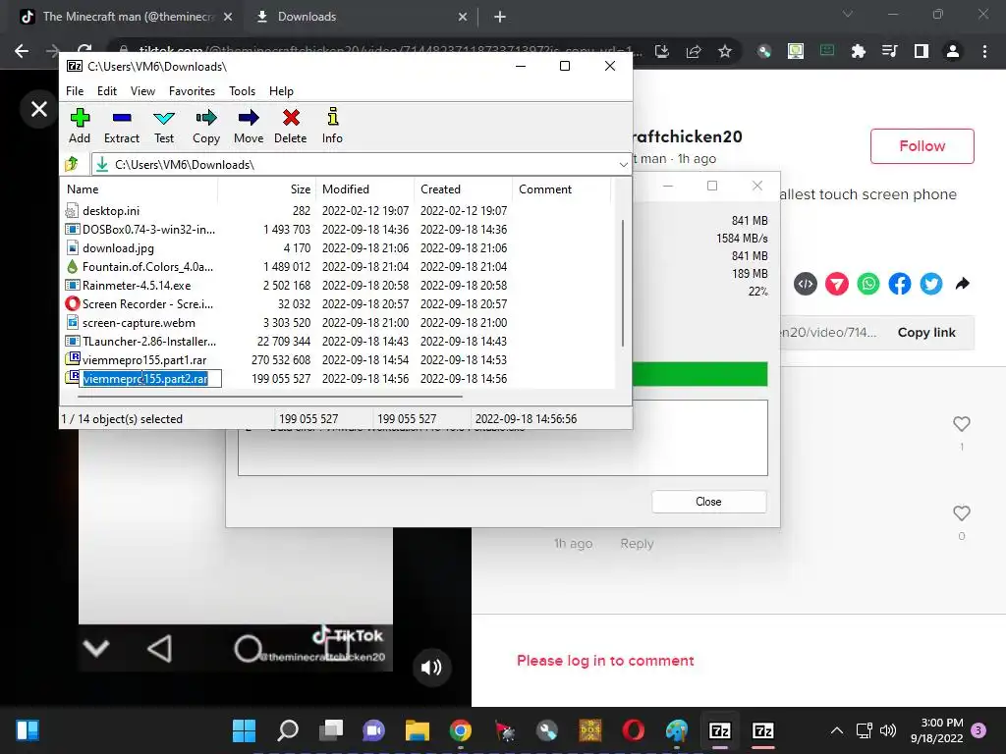Click the Extract toolbar icon
The image size is (1006, 754).
tap(121, 126)
